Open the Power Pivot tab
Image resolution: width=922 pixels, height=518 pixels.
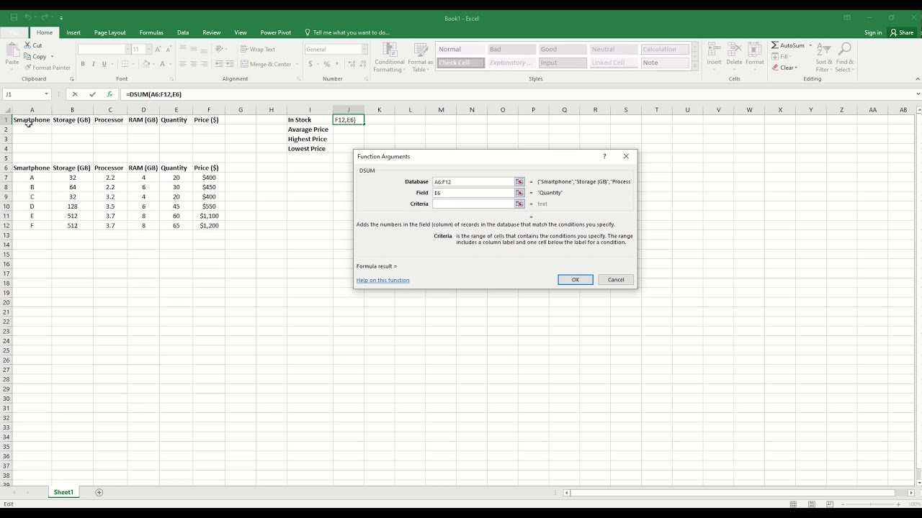click(276, 32)
